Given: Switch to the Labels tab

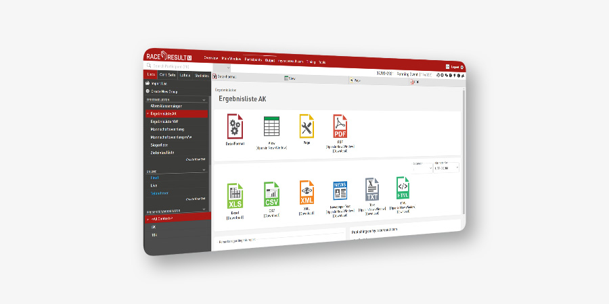Looking at the screenshot, I should 185,75.
